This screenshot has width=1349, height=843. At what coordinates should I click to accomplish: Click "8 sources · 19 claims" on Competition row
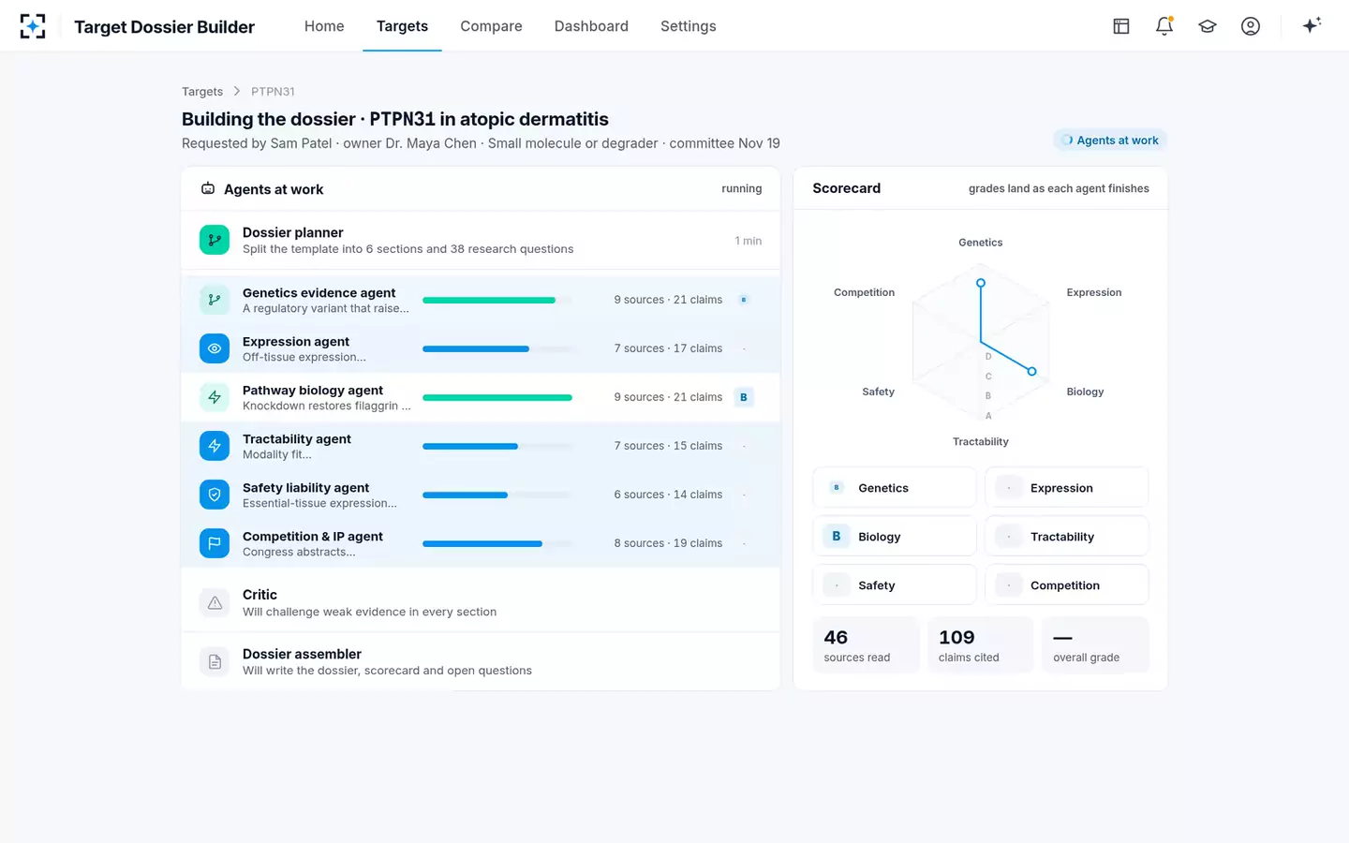668,543
